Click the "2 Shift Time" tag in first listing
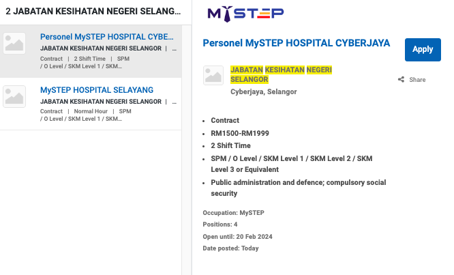The width and height of the screenshot is (454, 275). [90, 59]
